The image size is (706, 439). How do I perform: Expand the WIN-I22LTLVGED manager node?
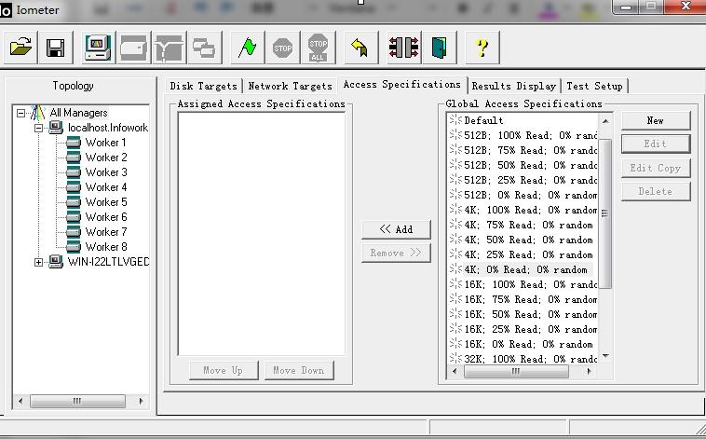click(39, 262)
